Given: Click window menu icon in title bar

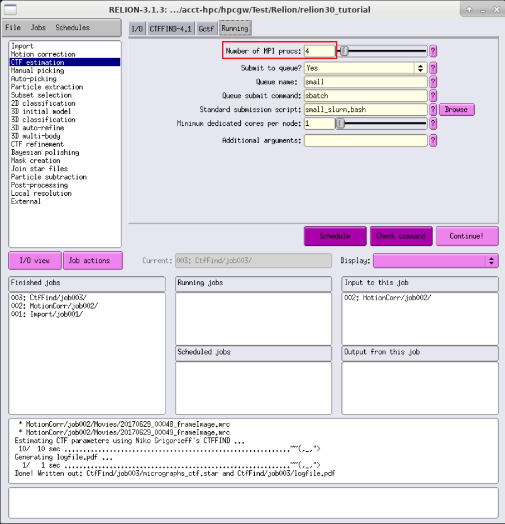Looking at the screenshot, I should click(10, 10).
